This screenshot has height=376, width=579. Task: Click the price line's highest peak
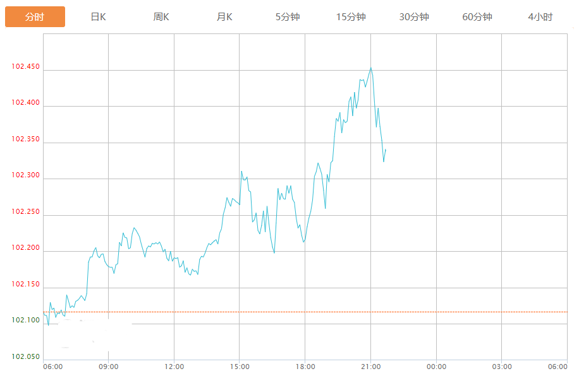coord(371,68)
